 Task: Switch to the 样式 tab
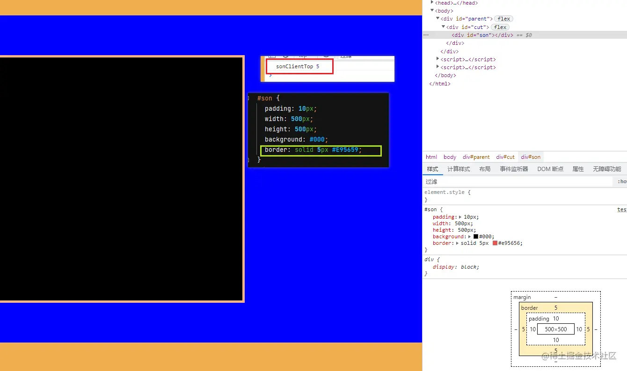pyautogui.click(x=432, y=169)
